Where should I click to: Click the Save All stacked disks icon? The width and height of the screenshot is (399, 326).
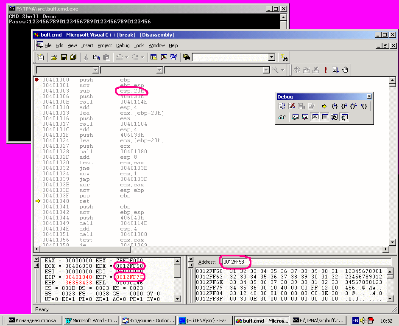[x=73, y=57]
